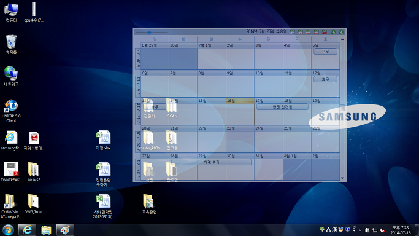Open the taskbar clock 오후 7:28
Image resolution: width=419 pixels, height=236 pixels.
401,230
